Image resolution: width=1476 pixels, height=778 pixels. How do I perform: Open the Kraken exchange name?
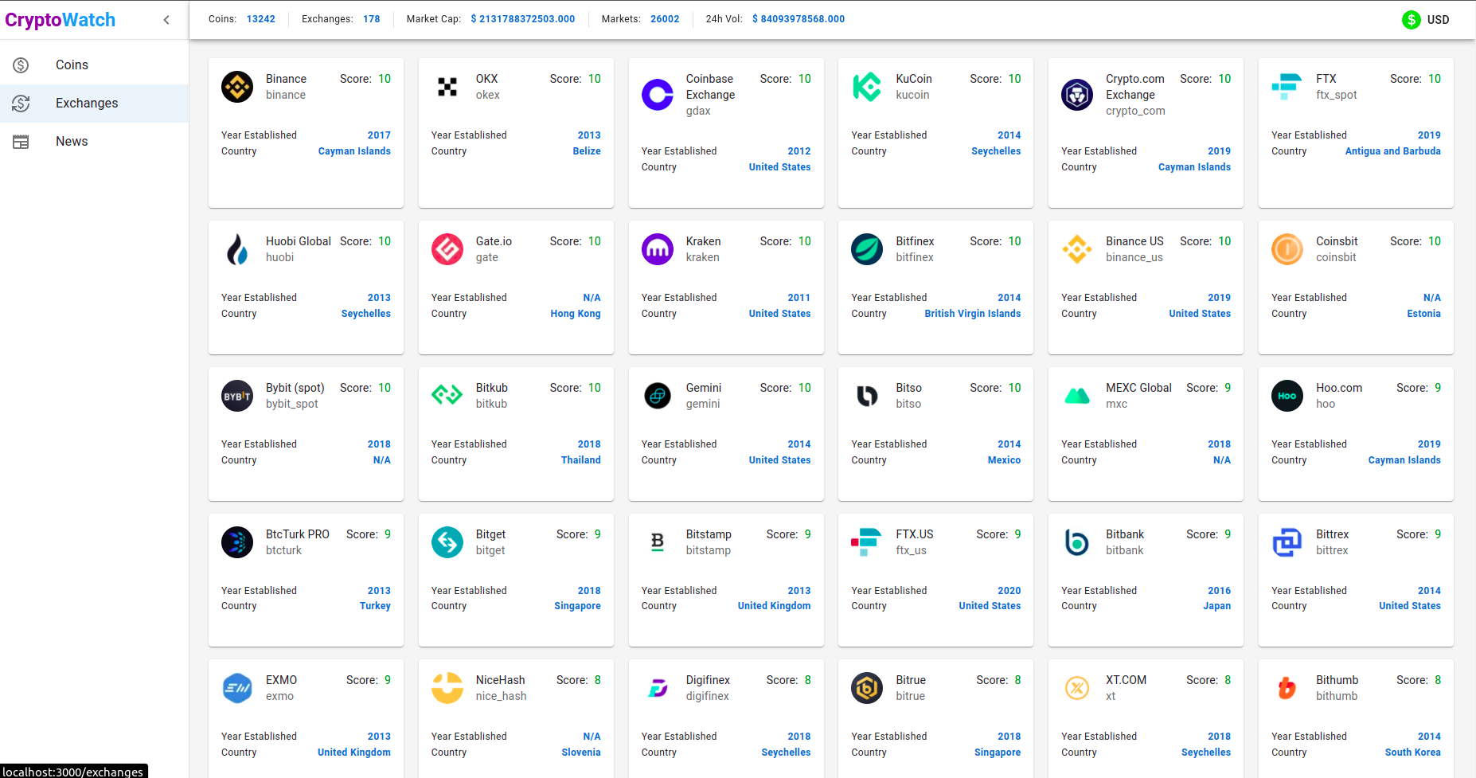[703, 241]
